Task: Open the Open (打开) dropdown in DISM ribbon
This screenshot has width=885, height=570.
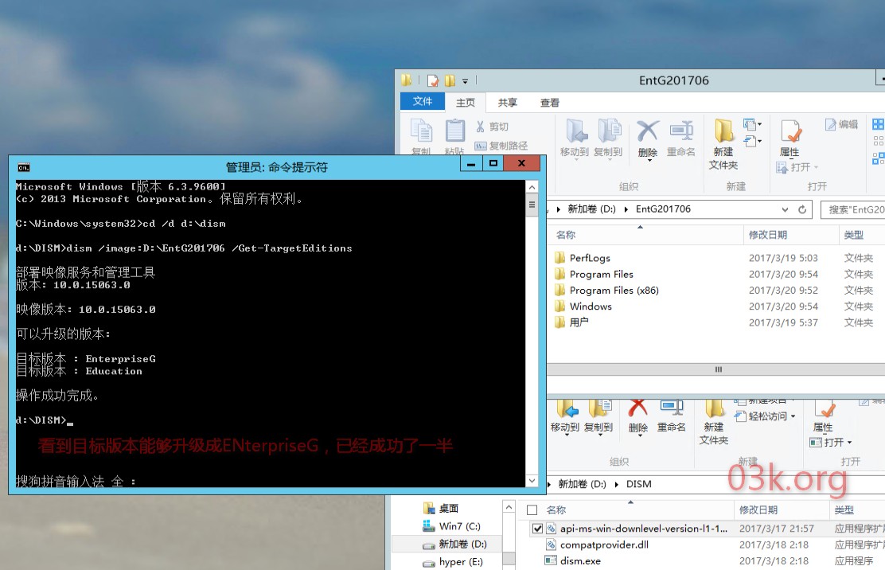Action: (x=849, y=443)
